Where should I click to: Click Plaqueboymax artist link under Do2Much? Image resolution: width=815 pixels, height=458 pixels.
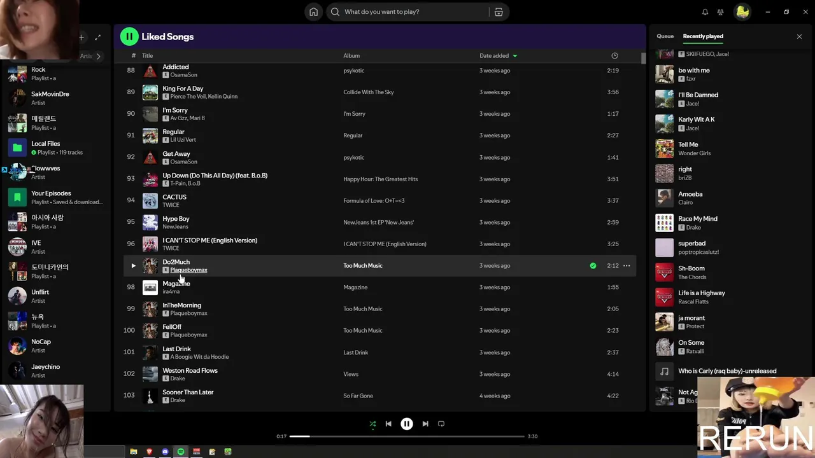(x=188, y=270)
